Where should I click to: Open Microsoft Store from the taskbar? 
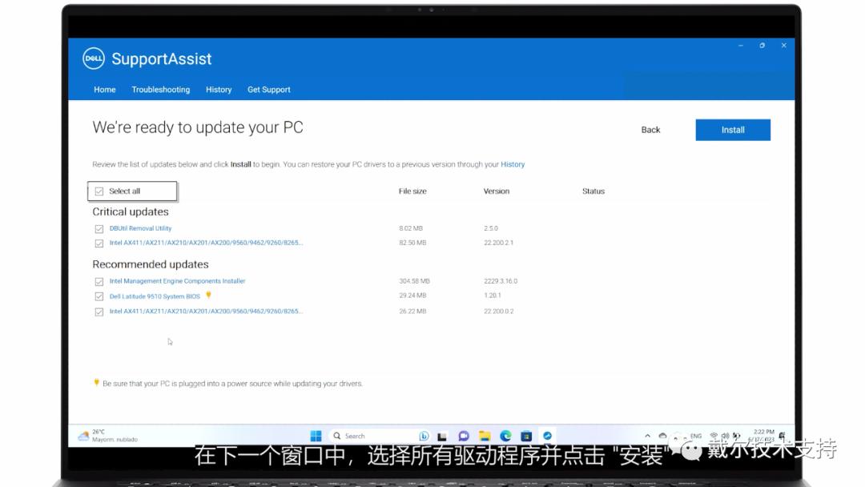pyautogui.click(x=526, y=436)
